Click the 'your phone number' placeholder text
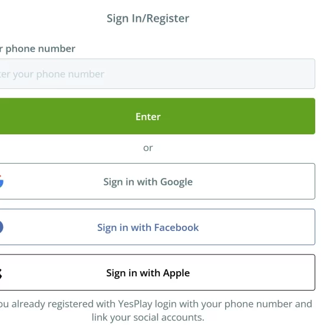The image size is (330, 330). 58,74
